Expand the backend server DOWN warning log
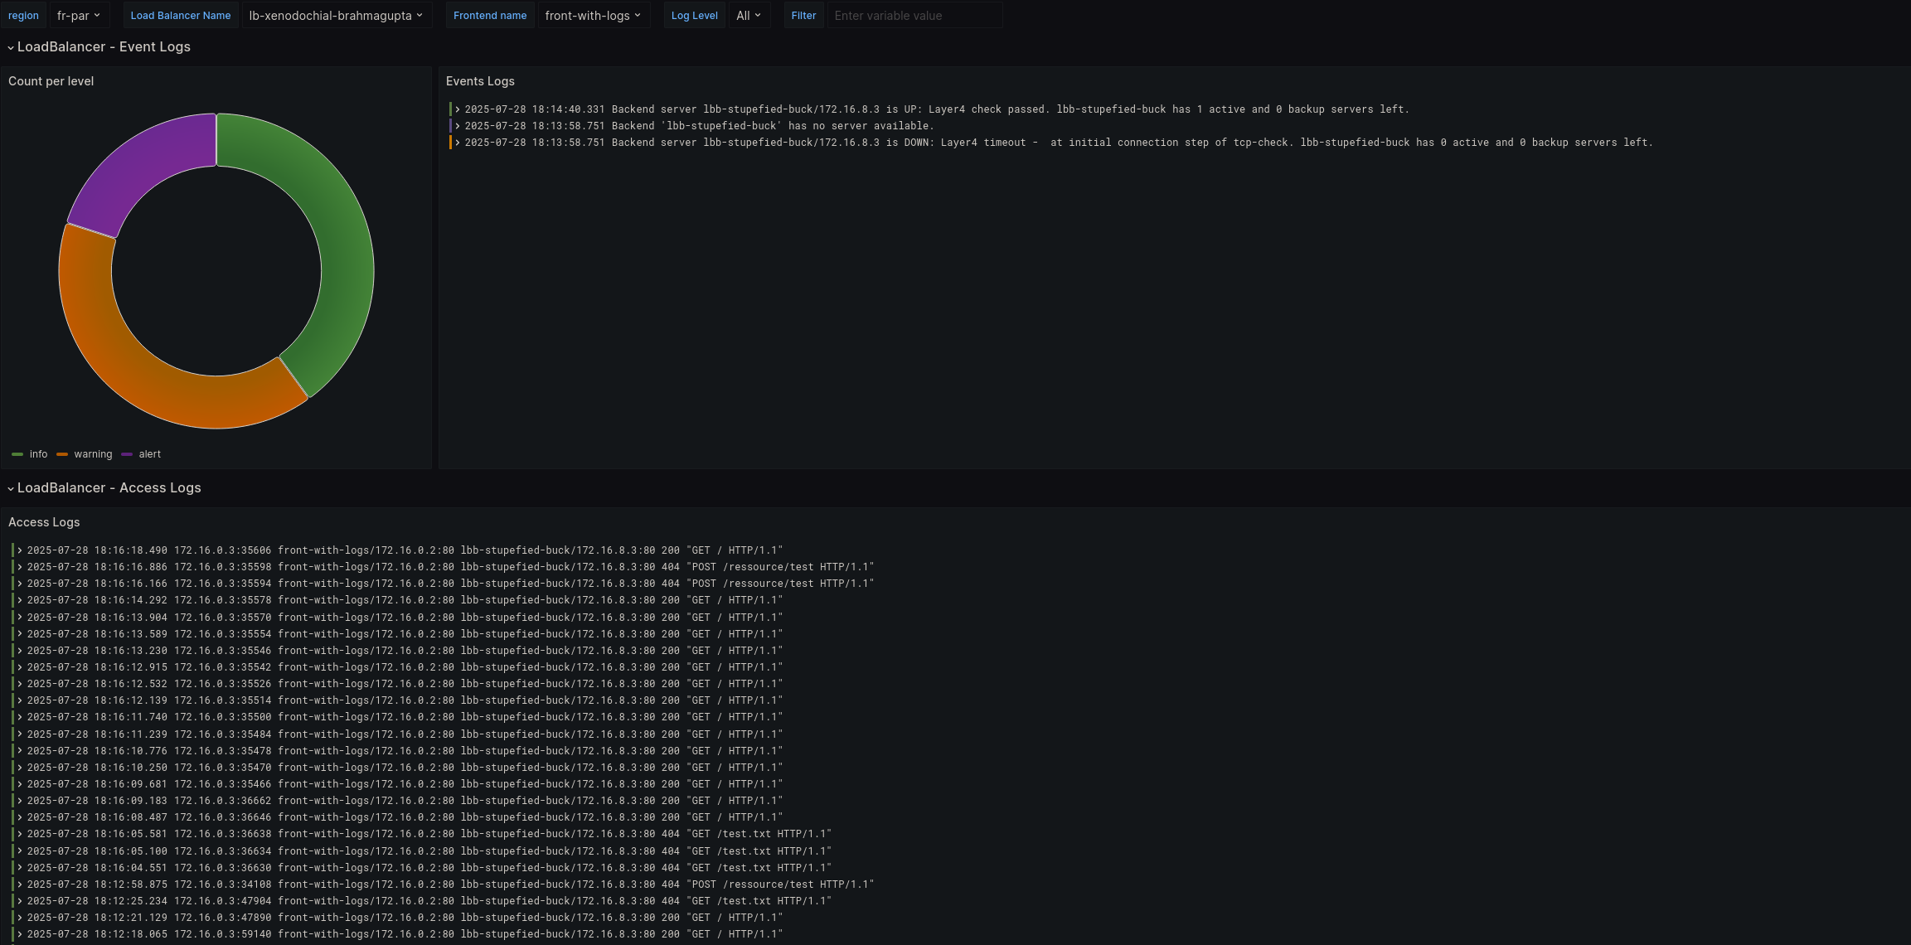The image size is (1911, 945). coord(457,143)
